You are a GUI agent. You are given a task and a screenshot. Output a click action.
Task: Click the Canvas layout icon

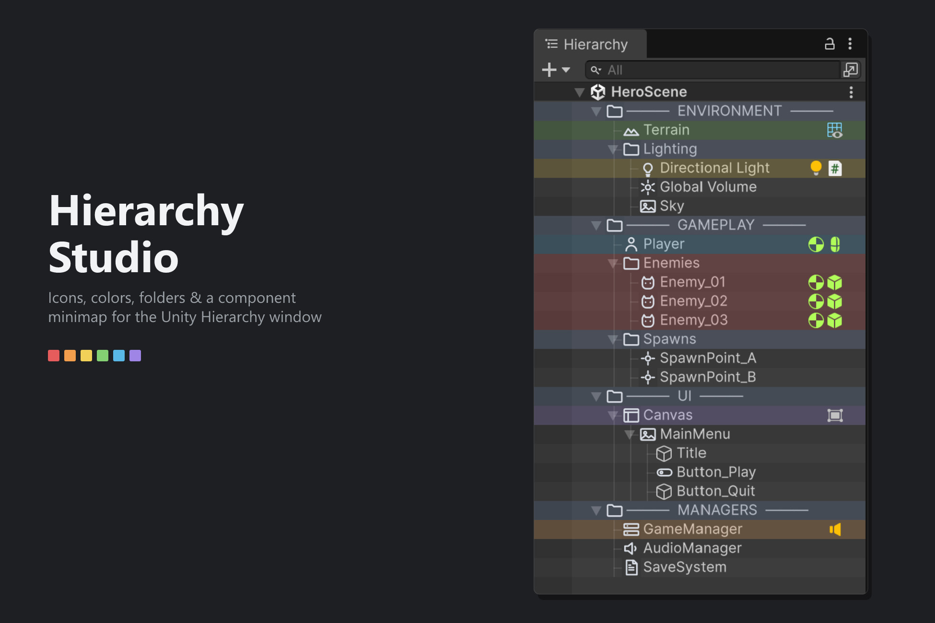click(631, 415)
